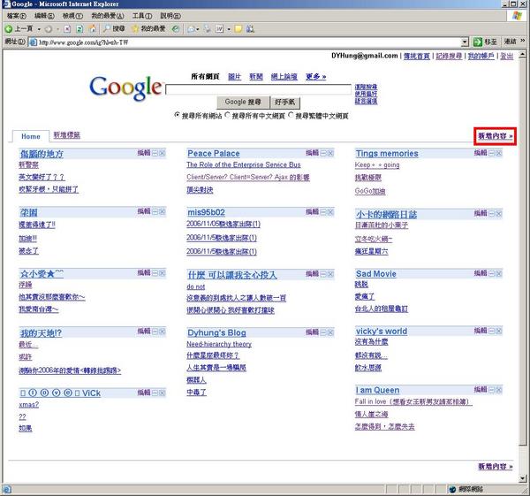This screenshot has height=496, width=530.
Task: Click inside the Google search text box
Action: click(x=259, y=89)
